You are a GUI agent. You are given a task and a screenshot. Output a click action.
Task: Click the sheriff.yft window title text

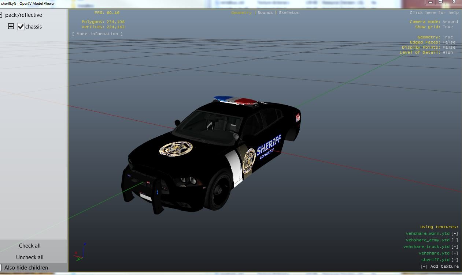pyautogui.click(x=28, y=3)
